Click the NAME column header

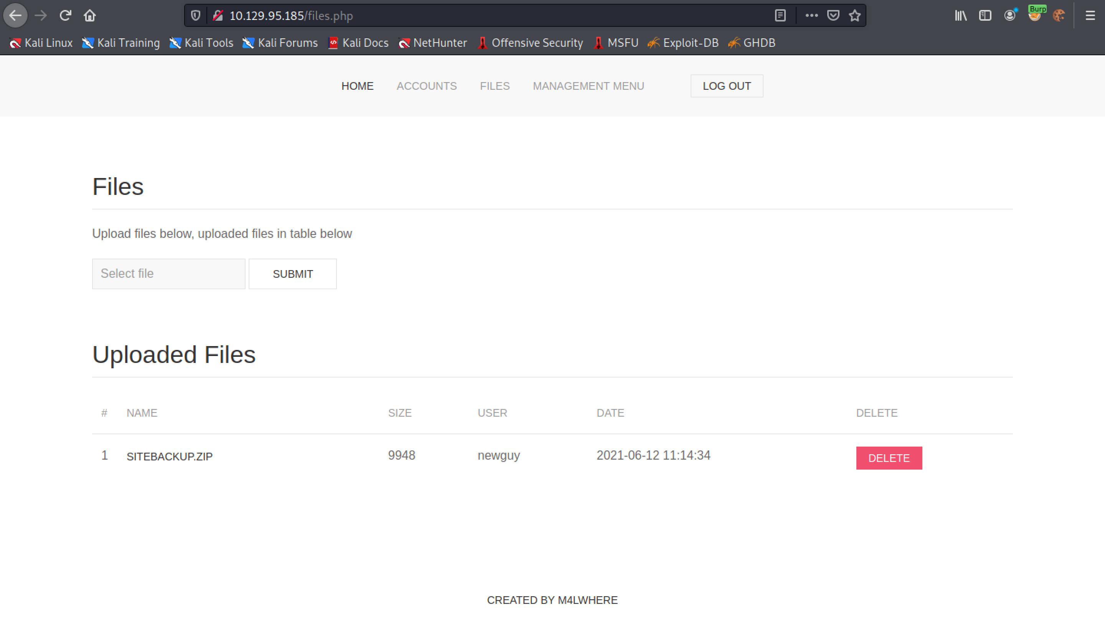[x=142, y=413]
